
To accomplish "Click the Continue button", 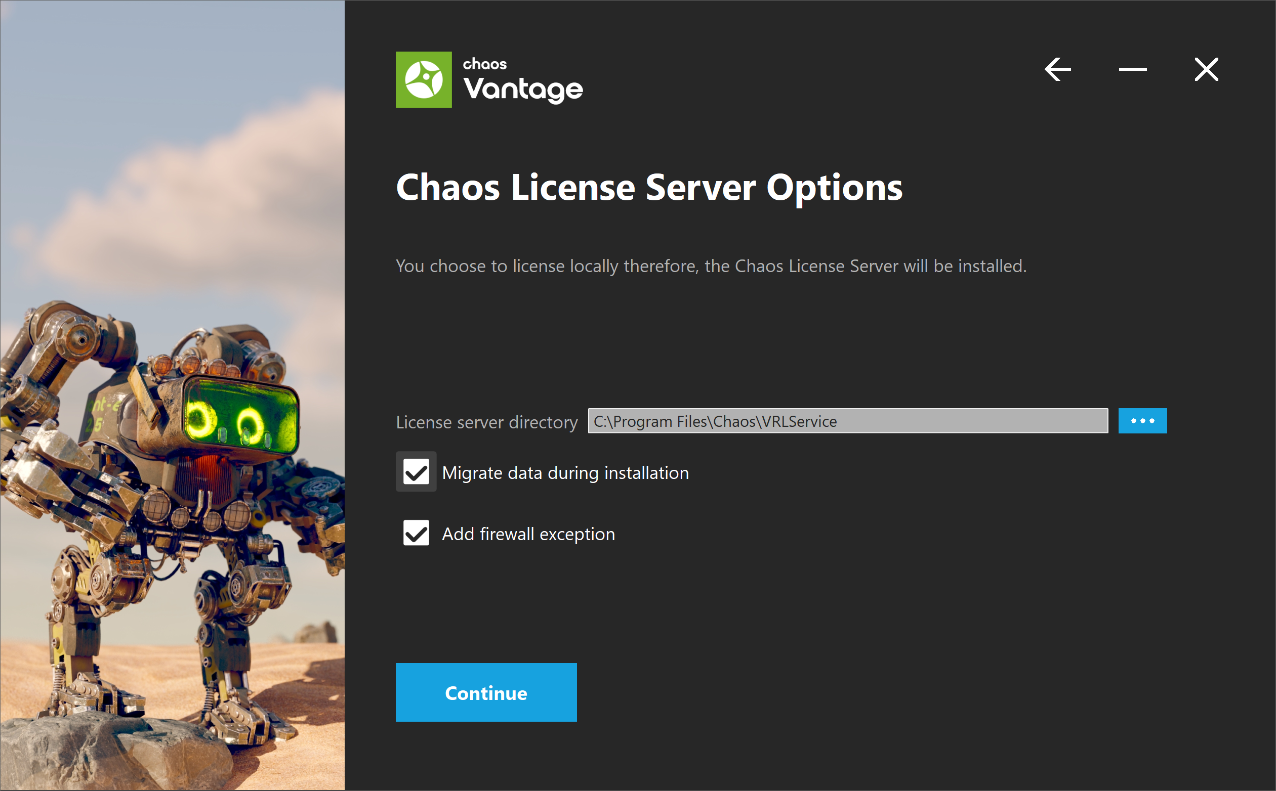I will [486, 692].
